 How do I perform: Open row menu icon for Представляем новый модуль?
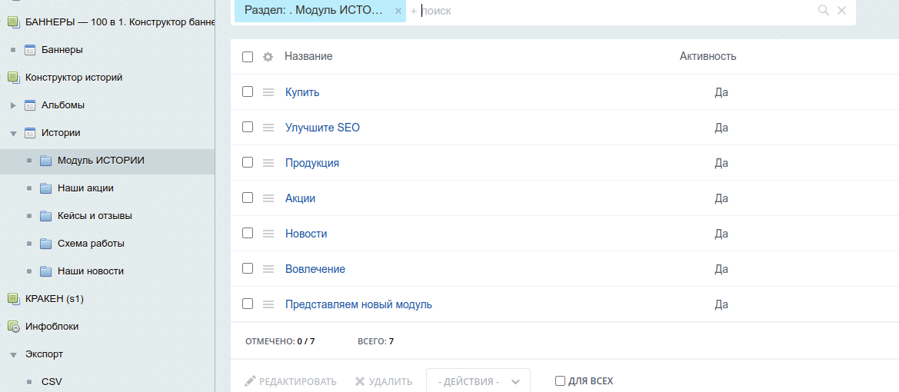click(x=268, y=304)
